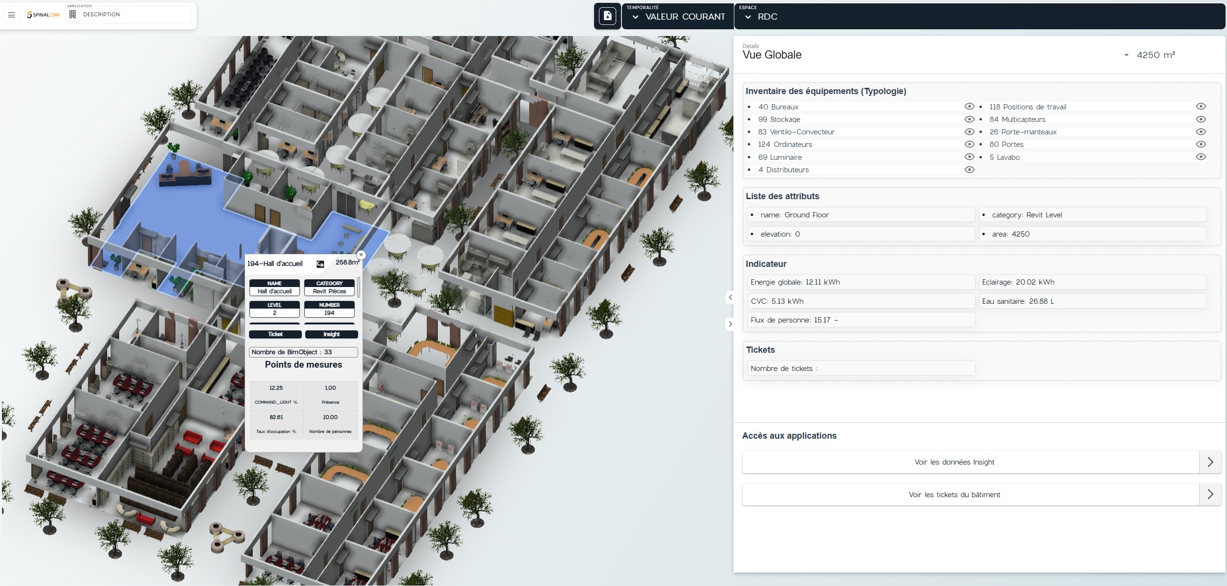Close the Hall d'accueil popup
This screenshot has height=586, width=1227.
pyautogui.click(x=361, y=255)
